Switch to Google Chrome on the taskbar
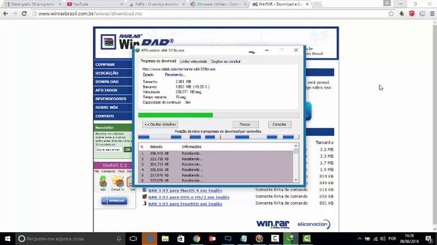The width and height of the screenshot is (437, 245). click(197, 239)
